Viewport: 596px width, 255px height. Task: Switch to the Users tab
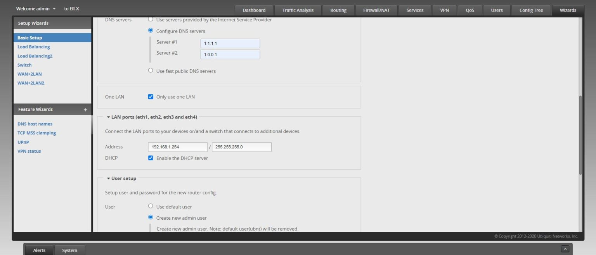[x=497, y=10]
